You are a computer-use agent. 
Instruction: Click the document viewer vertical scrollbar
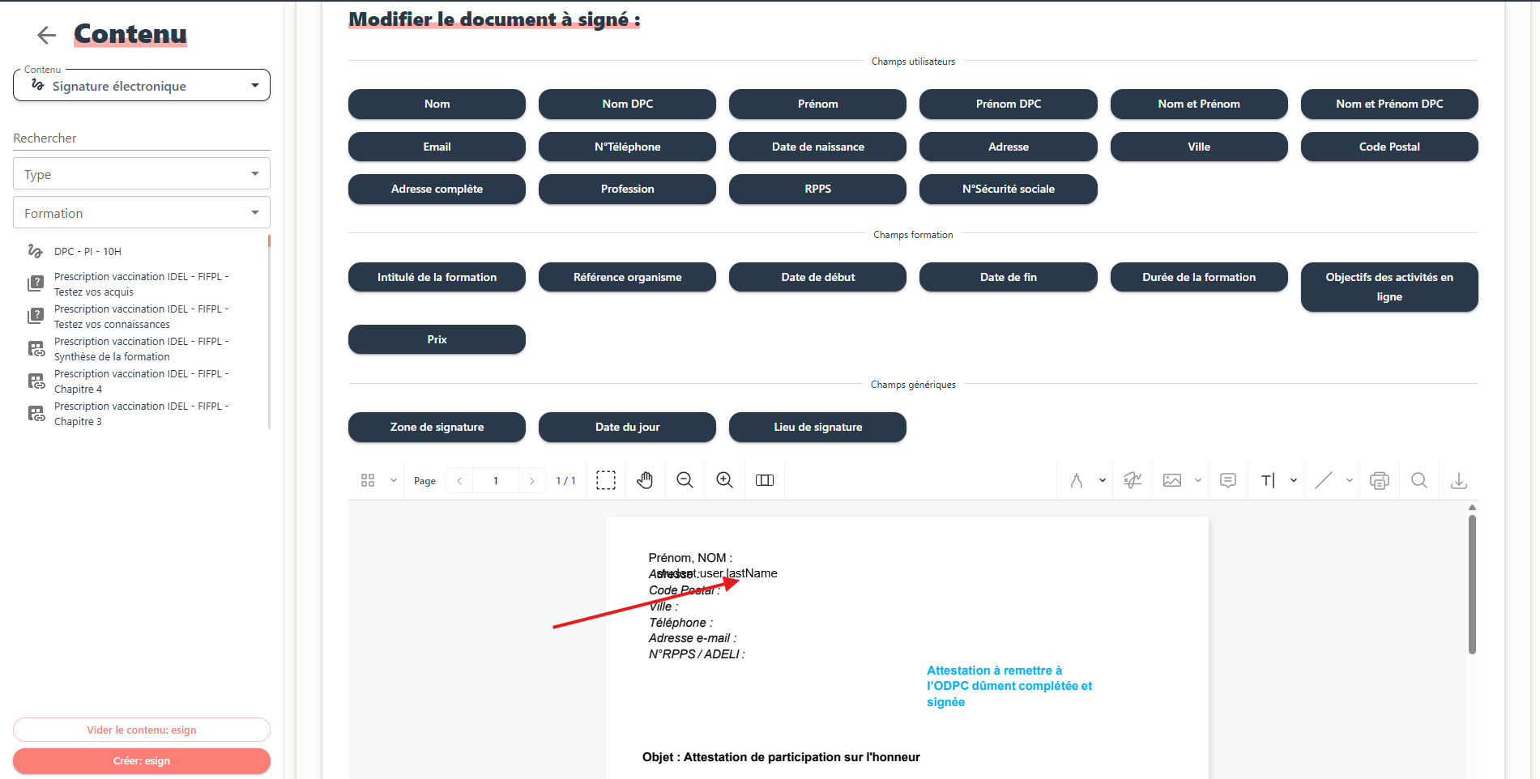click(x=1472, y=584)
